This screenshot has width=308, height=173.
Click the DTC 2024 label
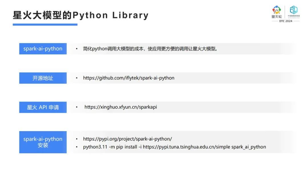point(285,21)
